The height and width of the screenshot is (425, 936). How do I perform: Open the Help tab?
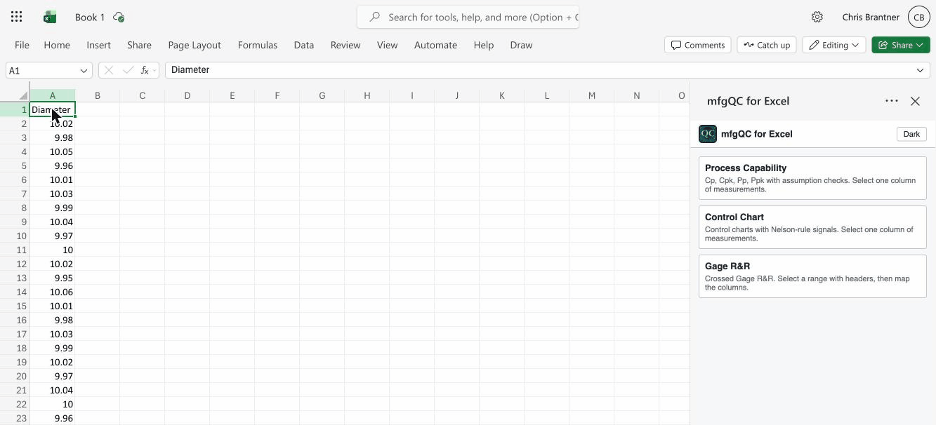click(x=483, y=45)
